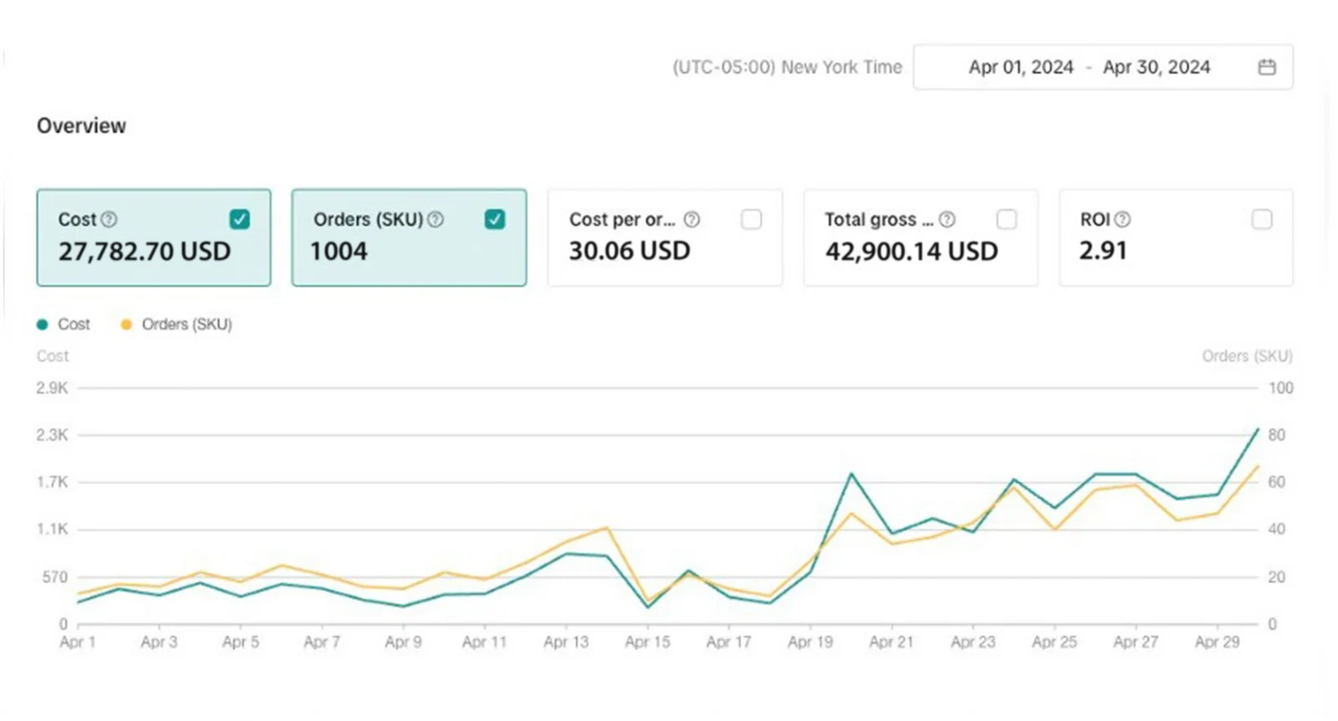
Task: Click the yellow Orders (SKU) legend dot
Action: click(x=126, y=325)
